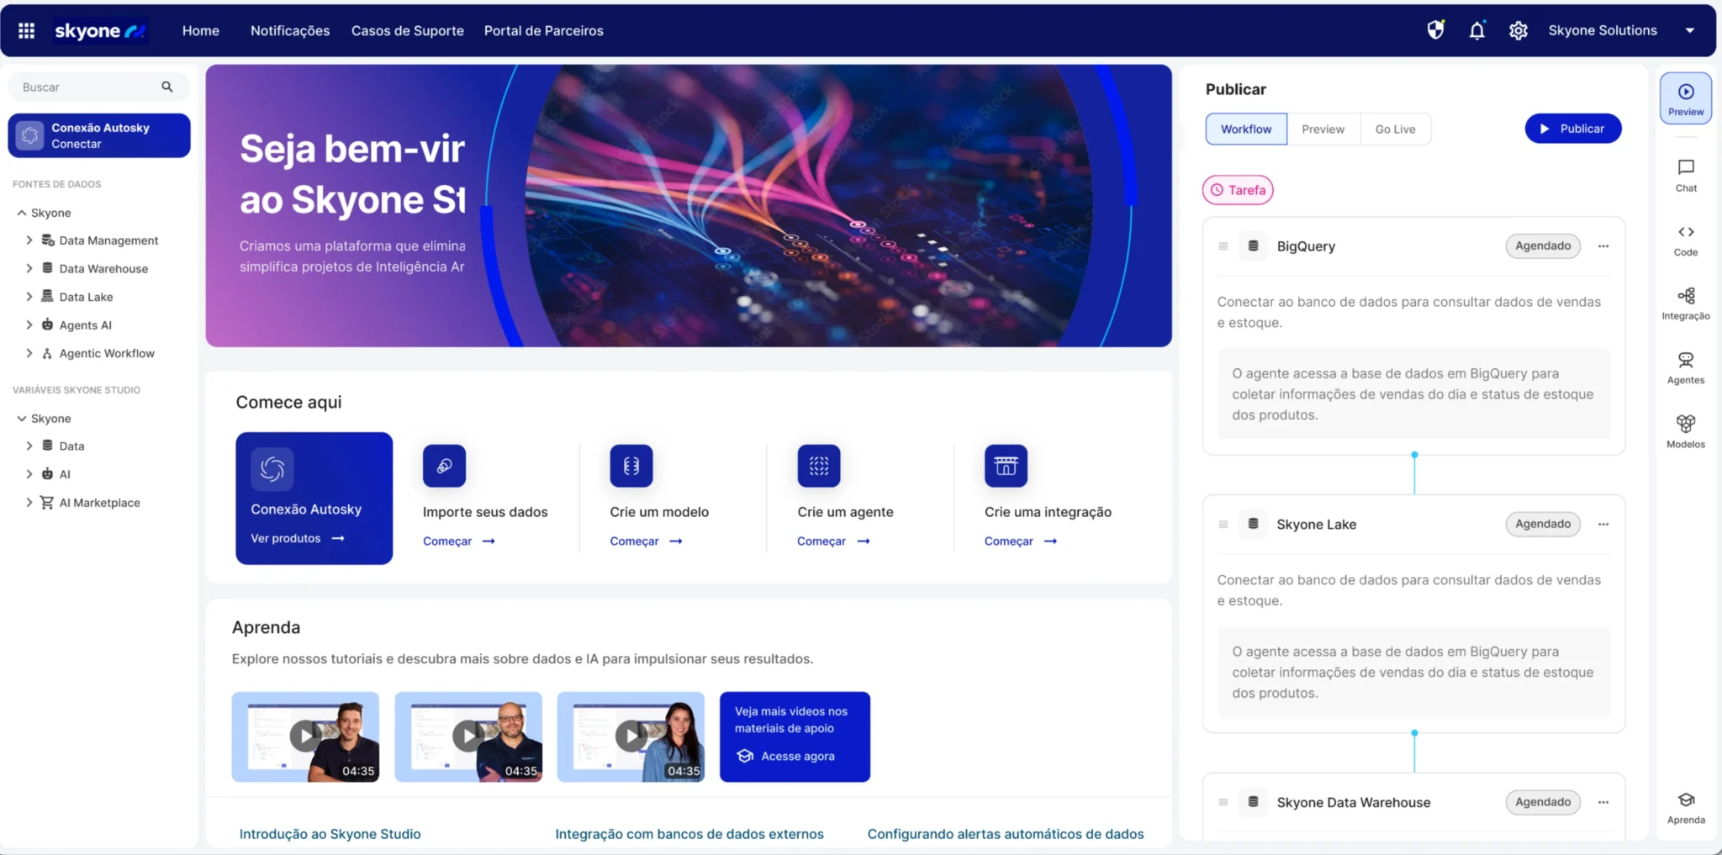Viewport: 1722px width, 855px height.
Task: Expand the Data Lake node
Action: (29, 297)
